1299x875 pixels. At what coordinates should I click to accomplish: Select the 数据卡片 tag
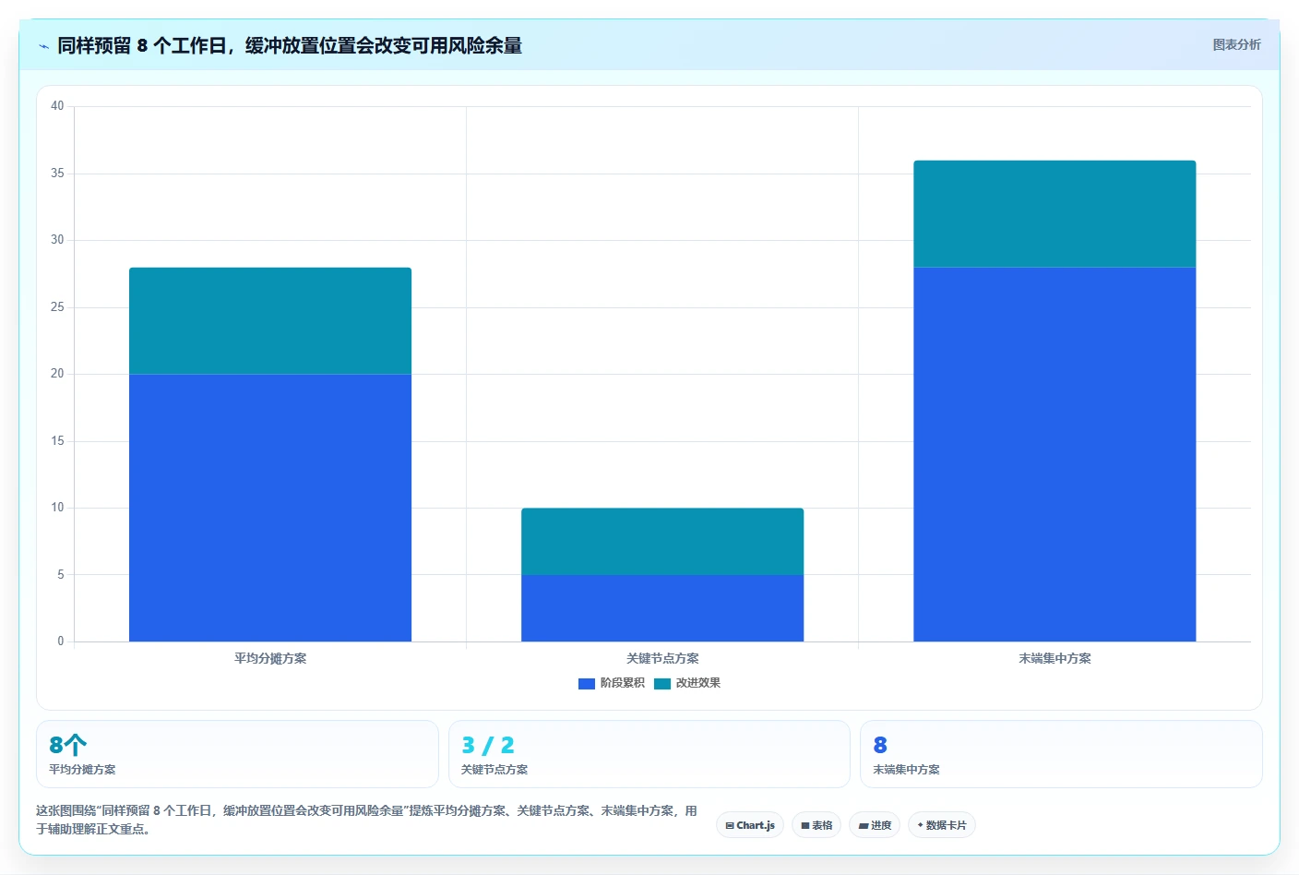[942, 825]
